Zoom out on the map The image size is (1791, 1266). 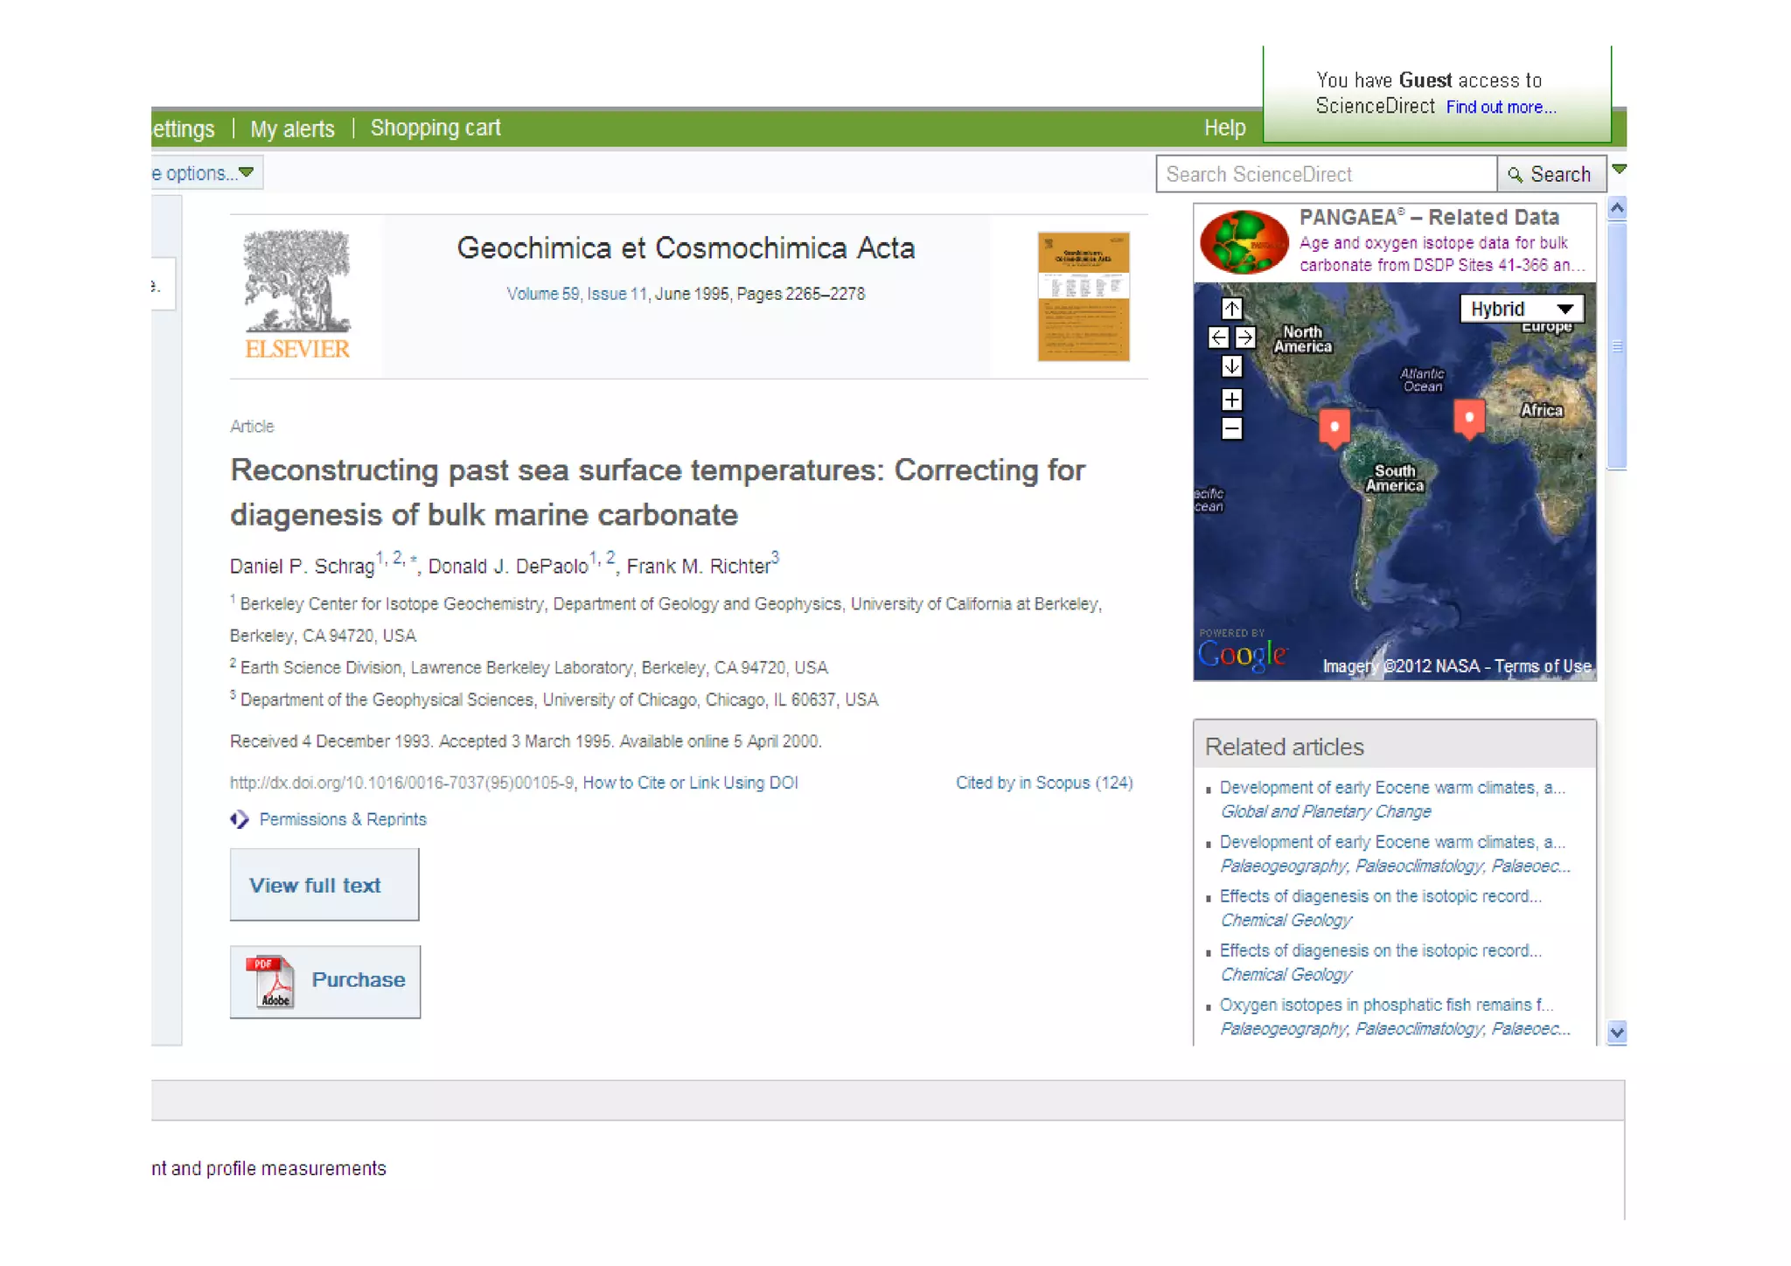pos(1231,428)
